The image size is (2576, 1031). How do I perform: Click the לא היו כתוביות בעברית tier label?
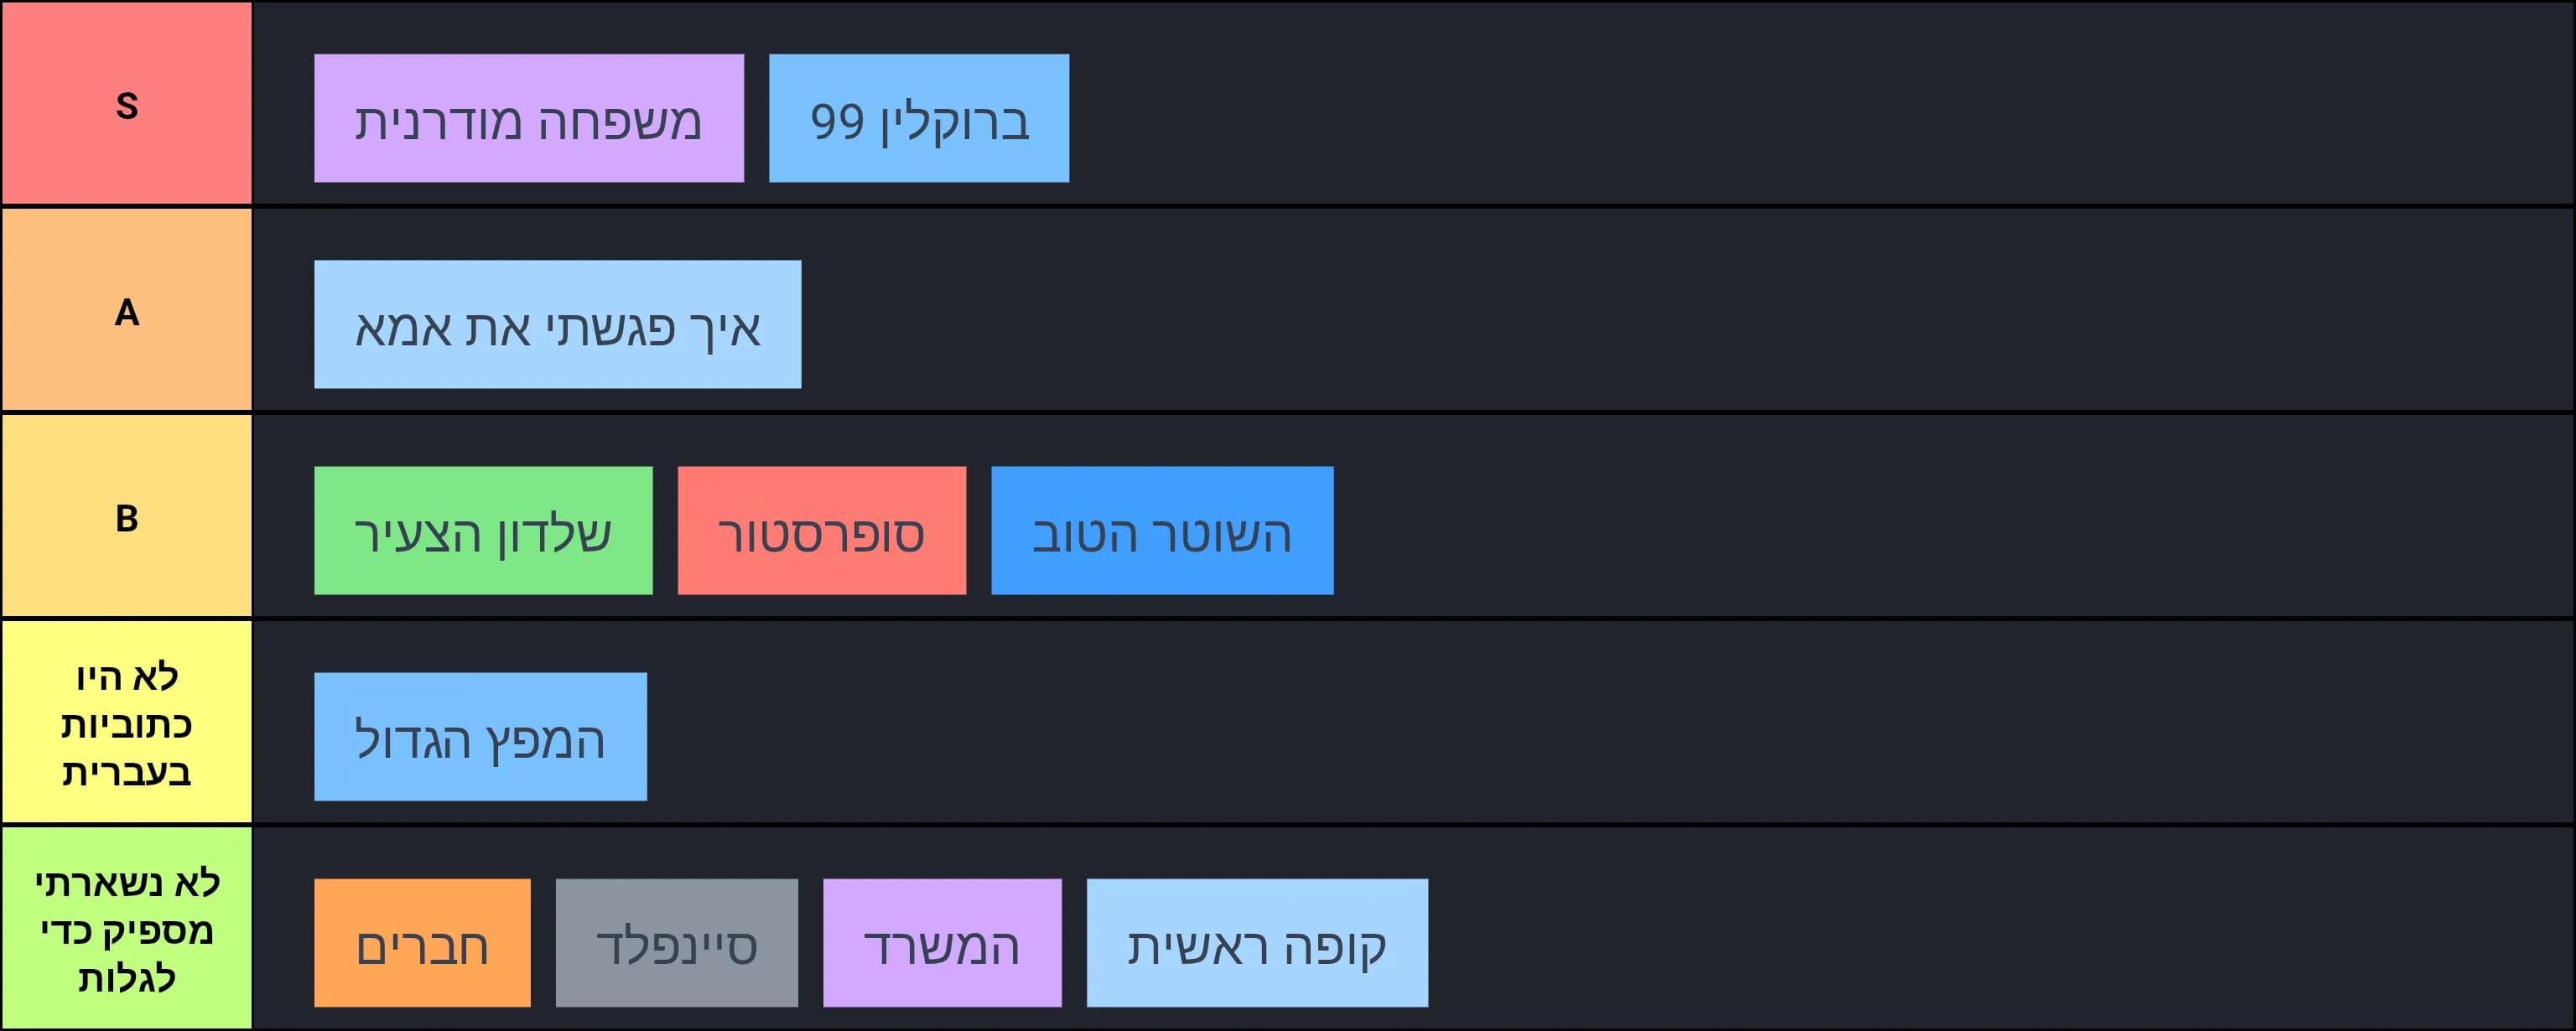point(127,723)
